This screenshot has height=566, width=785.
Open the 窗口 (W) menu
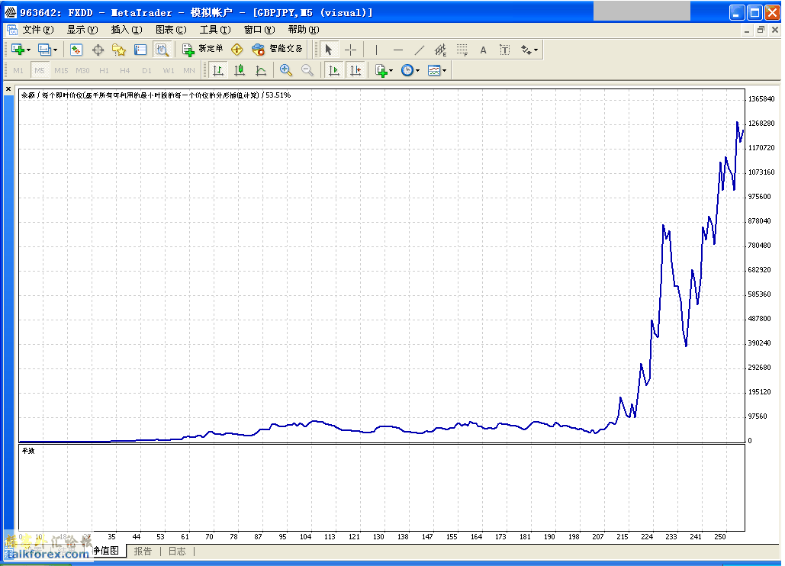(x=260, y=30)
